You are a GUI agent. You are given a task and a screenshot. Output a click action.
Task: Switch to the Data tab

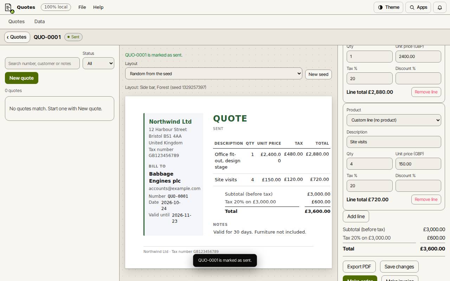40,21
